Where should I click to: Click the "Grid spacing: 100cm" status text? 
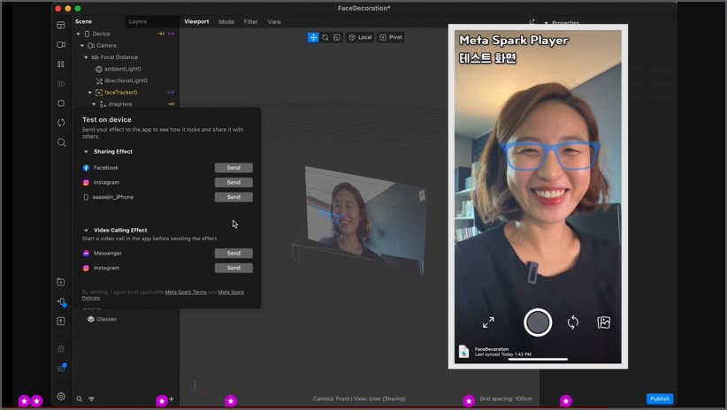pos(506,399)
